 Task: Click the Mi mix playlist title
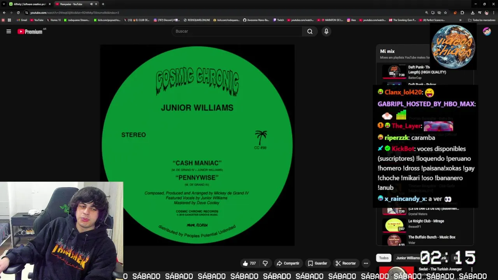tap(387, 51)
